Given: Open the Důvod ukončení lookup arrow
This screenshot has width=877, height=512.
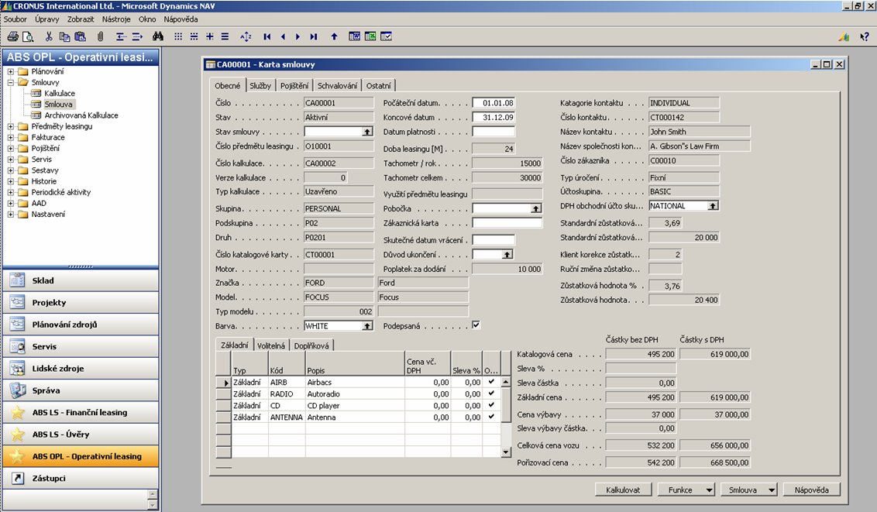Looking at the screenshot, I should coord(507,254).
